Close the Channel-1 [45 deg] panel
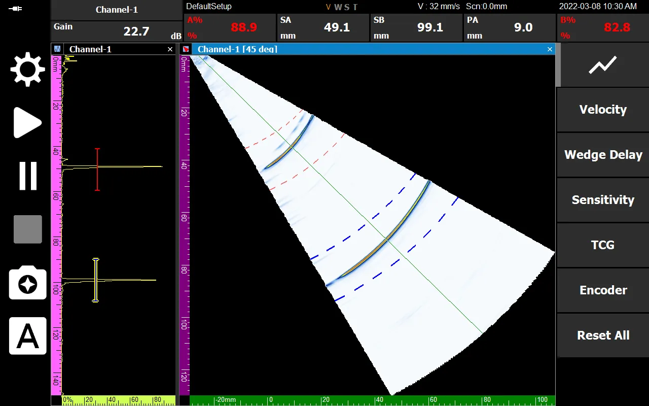The height and width of the screenshot is (406, 649). pyautogui.click(x=550, y=49)
